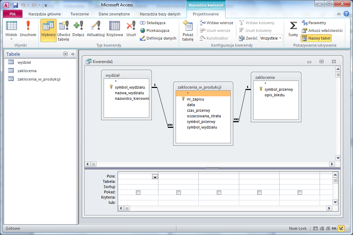
Task: Switch to Narzędzia bazy danych tab
Action: tap(160, 14)
